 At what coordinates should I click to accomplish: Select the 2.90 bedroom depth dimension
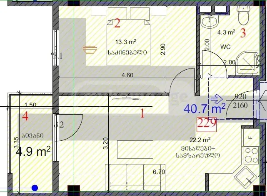tap(163, 49)
